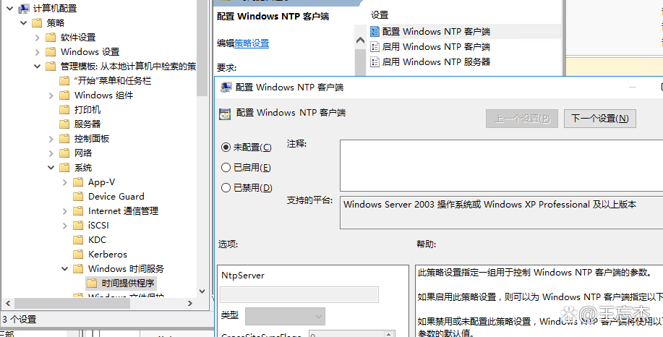
Task: Expand the Windows 设置 tree node
Action: [x=37, y=52]
